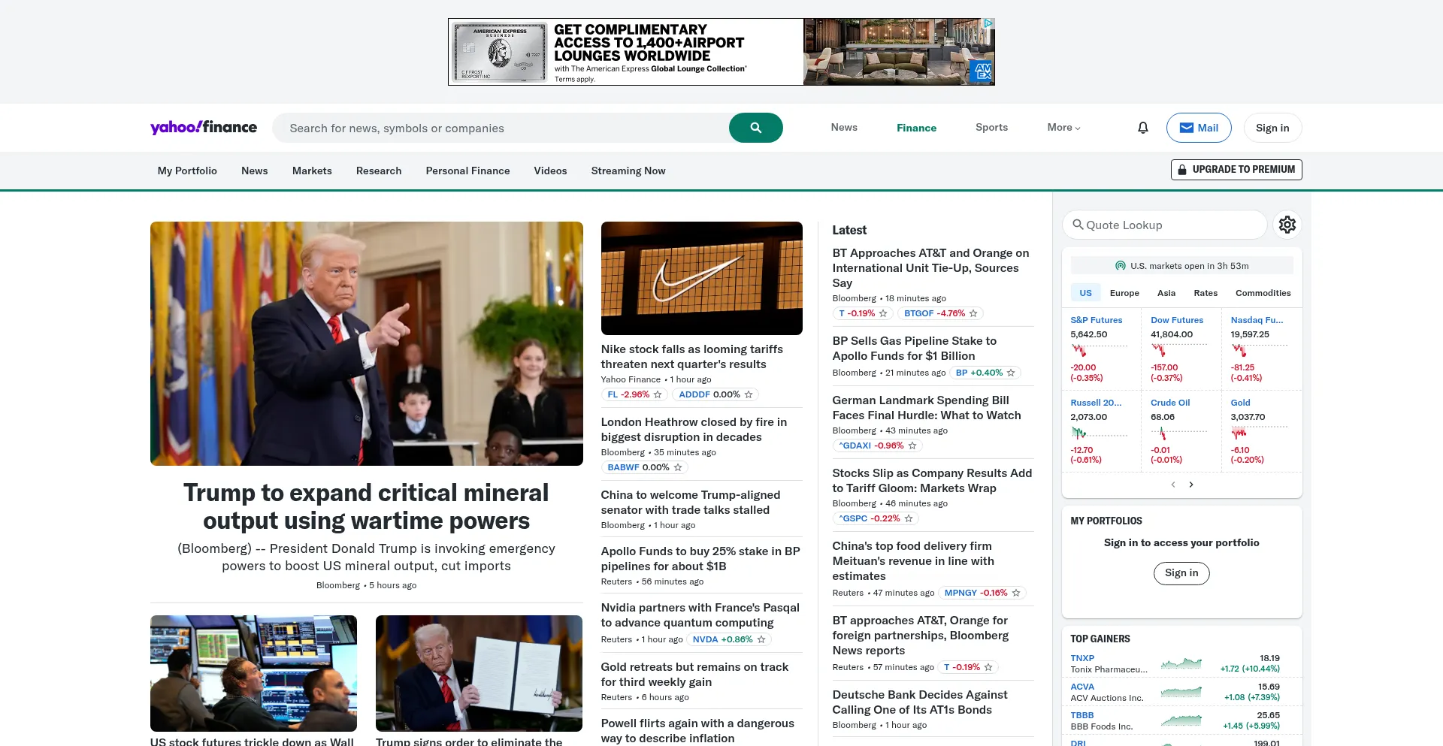The height and width of the screenshot is (746, 1443).
Task: Click in the main news search field
Action: click(x=500, y=128)
